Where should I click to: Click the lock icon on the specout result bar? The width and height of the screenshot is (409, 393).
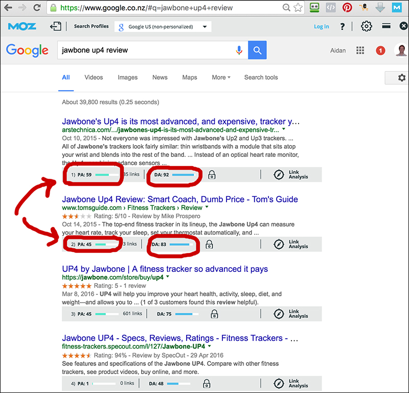tap(207, 384)
